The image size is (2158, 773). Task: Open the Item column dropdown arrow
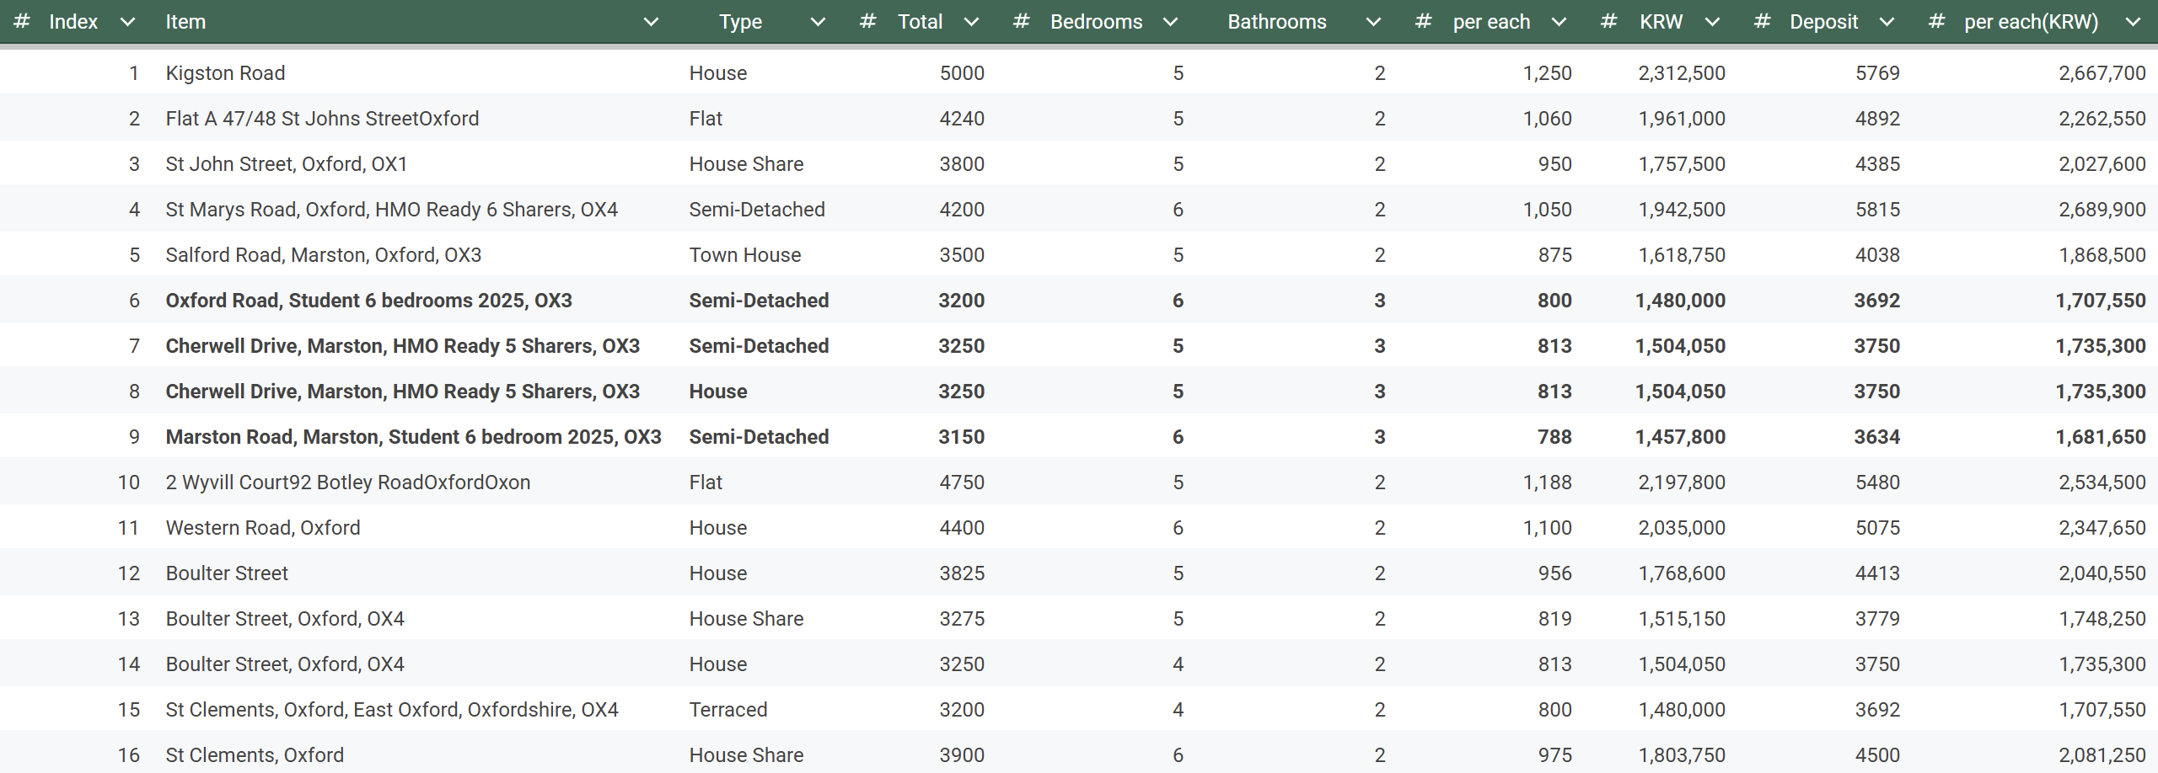coord(651,22)
